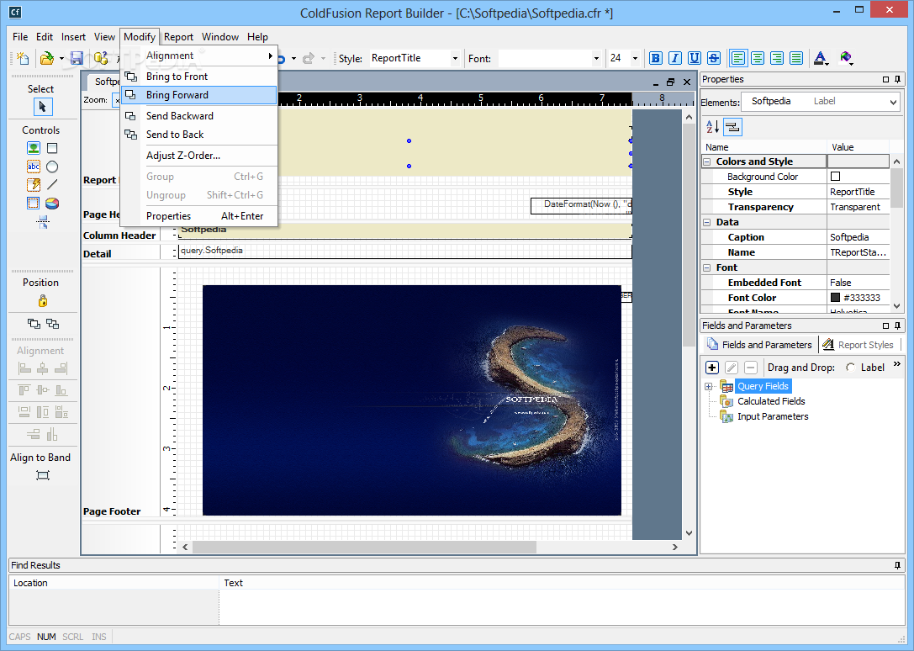This screenshot has height=651, width=914.
Task: Sort properties alphabetically with A-Z icon
Action: 712,127
